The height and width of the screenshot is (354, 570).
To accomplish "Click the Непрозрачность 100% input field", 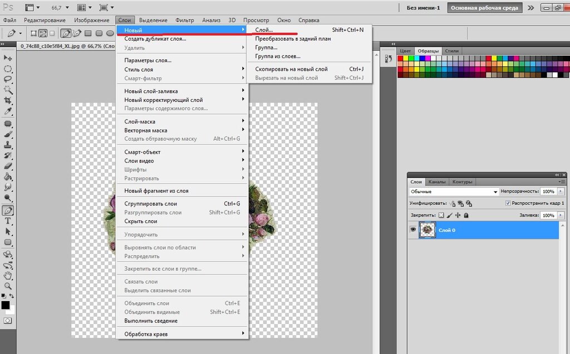I will (x=548, y=191).
